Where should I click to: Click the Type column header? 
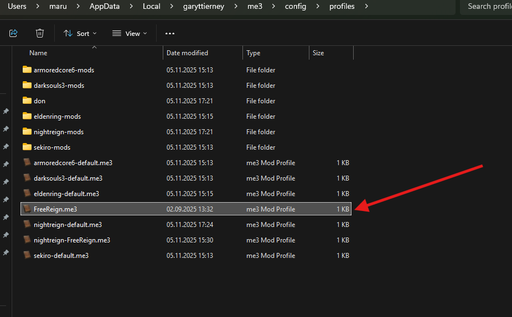tap(253, 53)
